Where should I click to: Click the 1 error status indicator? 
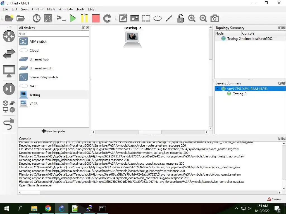tap(274, 199)
